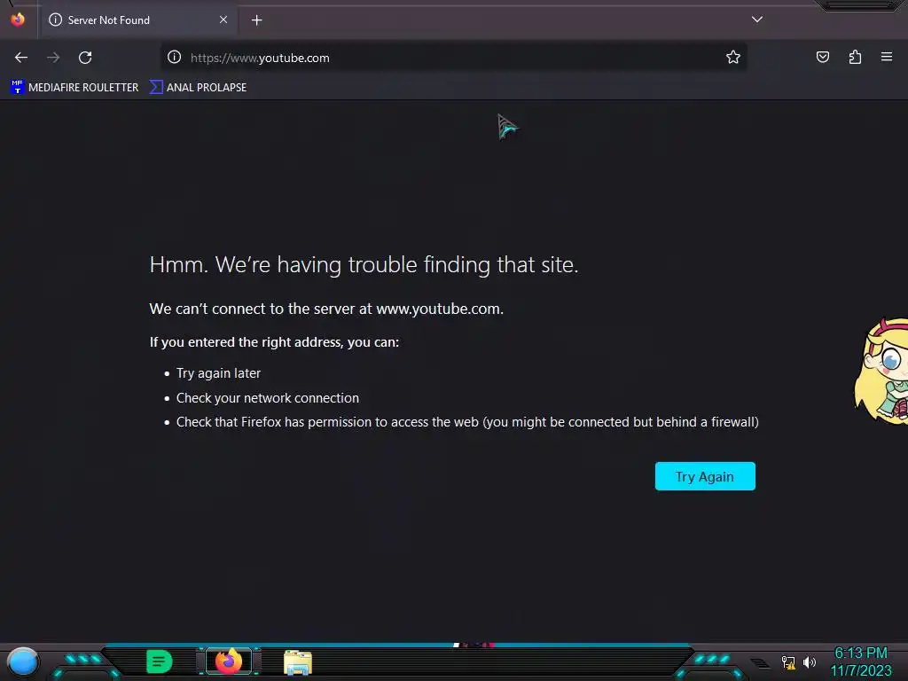908x681 pixels.
Task: Bookmark this page with the star icon
Action: point(733,57)
